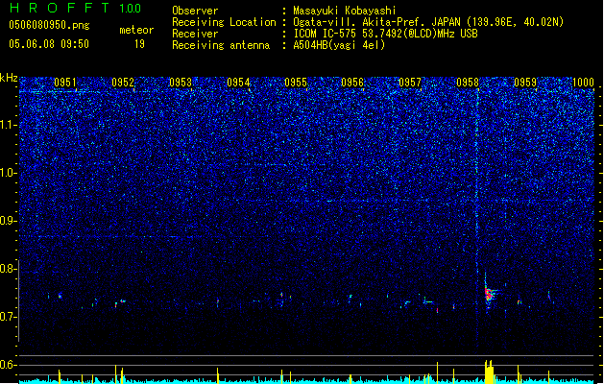
Task: Click the 0.8 kHz frequency label
Action: pyautogui.click(x=9, y=269)
